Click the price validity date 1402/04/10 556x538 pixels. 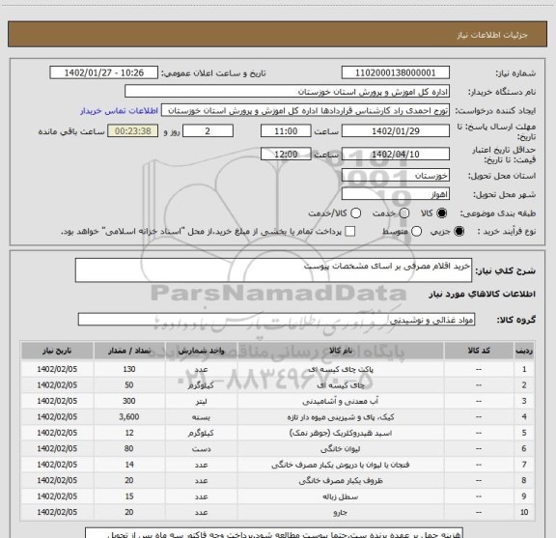(x=396, y=154)
